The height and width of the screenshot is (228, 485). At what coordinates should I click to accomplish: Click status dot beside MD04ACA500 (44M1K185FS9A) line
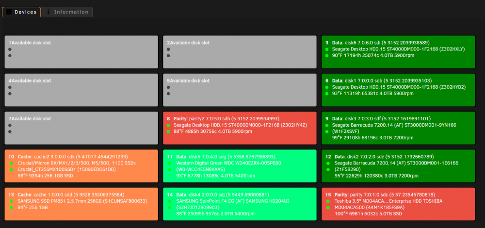point(328,208)
